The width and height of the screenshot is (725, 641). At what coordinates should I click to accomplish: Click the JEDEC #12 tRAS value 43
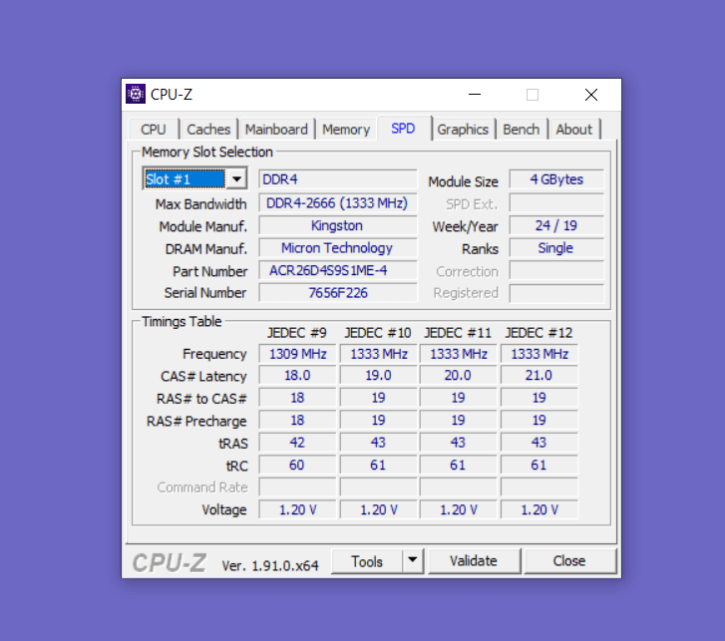click(540, 443)
